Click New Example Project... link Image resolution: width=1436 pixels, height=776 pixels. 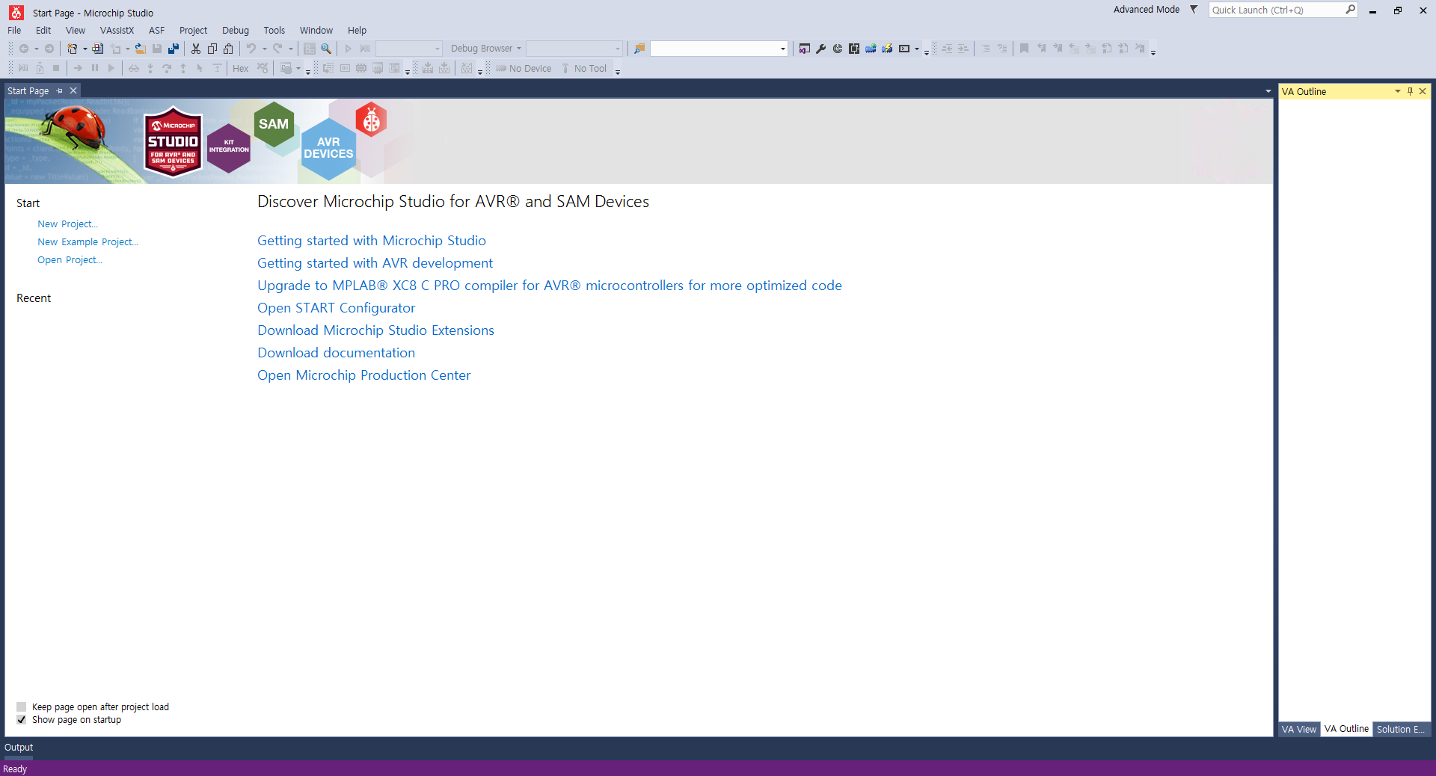coord(88,242)
